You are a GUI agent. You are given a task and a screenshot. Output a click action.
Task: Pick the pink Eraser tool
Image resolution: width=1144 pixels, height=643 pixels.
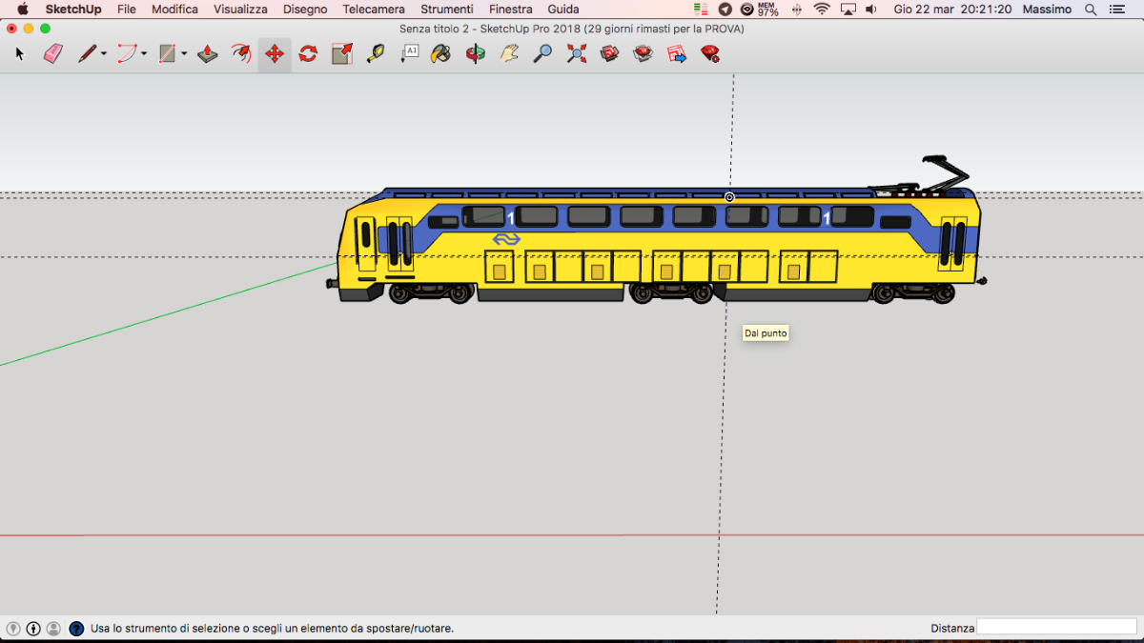point(52,54)
